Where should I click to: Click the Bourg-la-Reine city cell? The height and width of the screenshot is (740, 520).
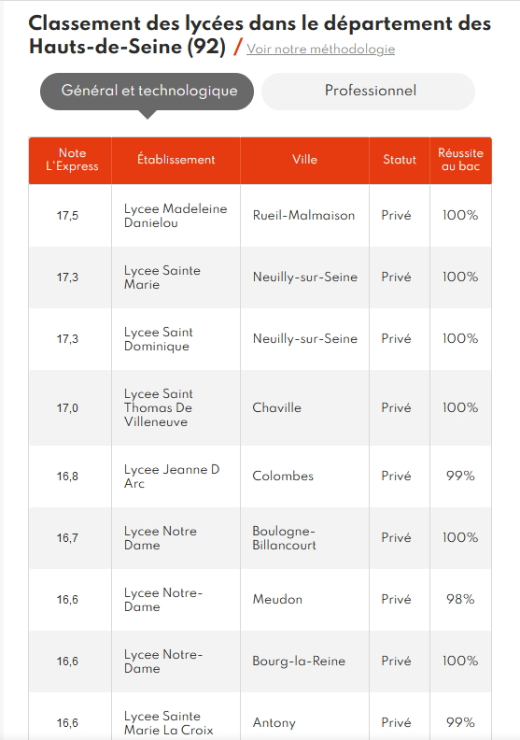(304, 662)
